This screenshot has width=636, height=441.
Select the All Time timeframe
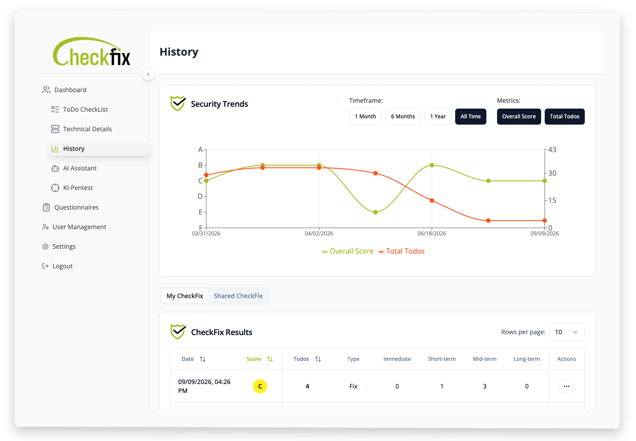tap(471, 117)
